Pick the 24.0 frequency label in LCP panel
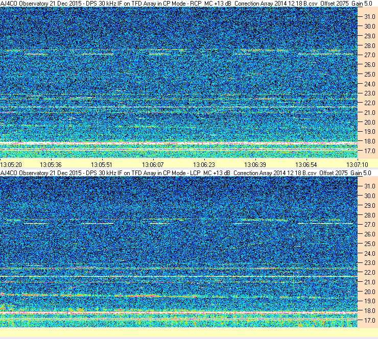Screen dimensions: 378x339 (369, 253)
